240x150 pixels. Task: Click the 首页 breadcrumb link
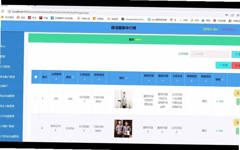pos(131,40)
